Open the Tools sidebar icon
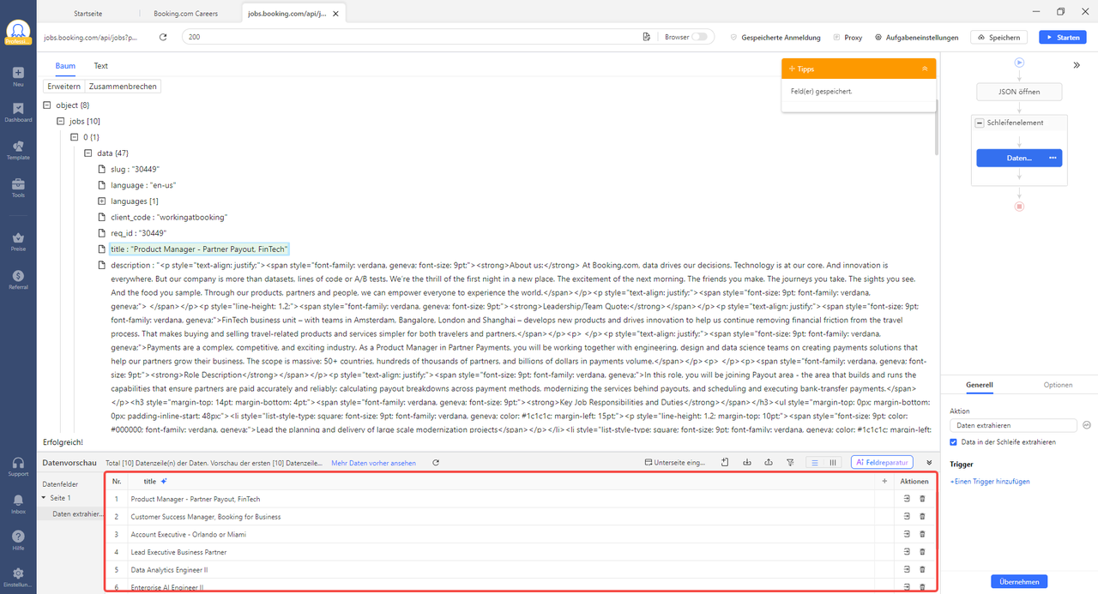Image resolution: width=1098 pixels, height=594 pixels. [x=18, y=188]
